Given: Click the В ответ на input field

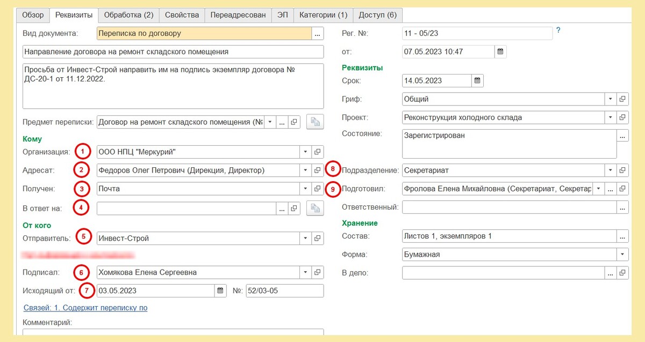Looking at the screenshot, I should [x=186, y=208].
